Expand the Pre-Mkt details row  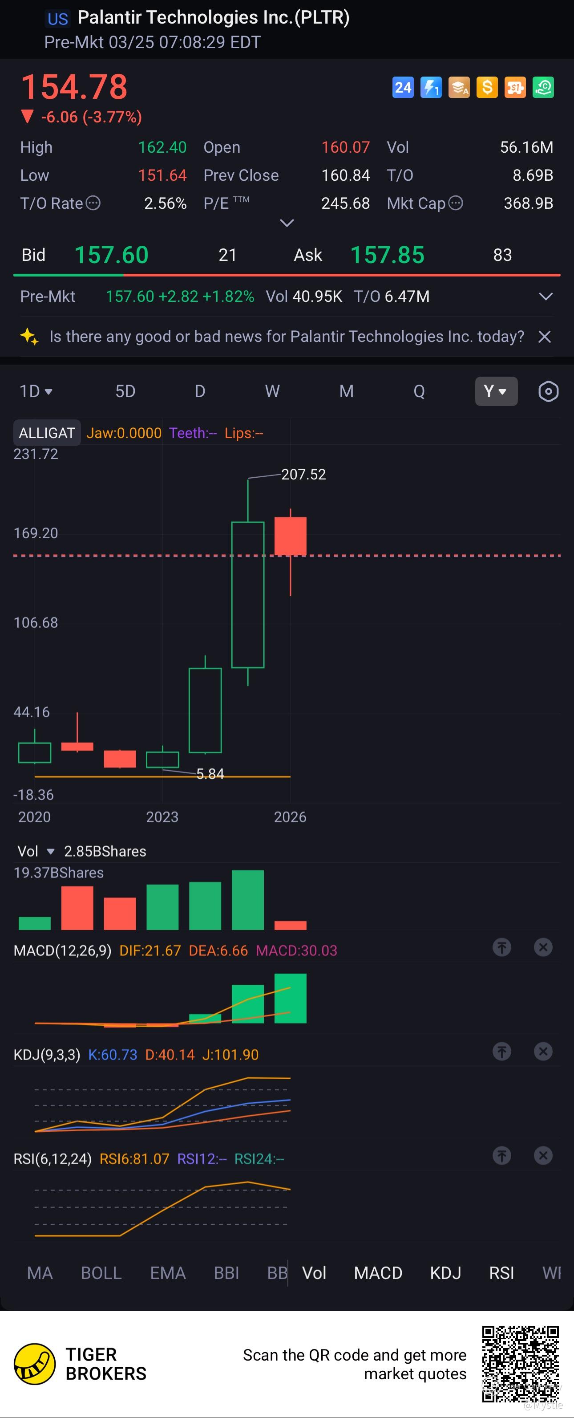point(546,297)
